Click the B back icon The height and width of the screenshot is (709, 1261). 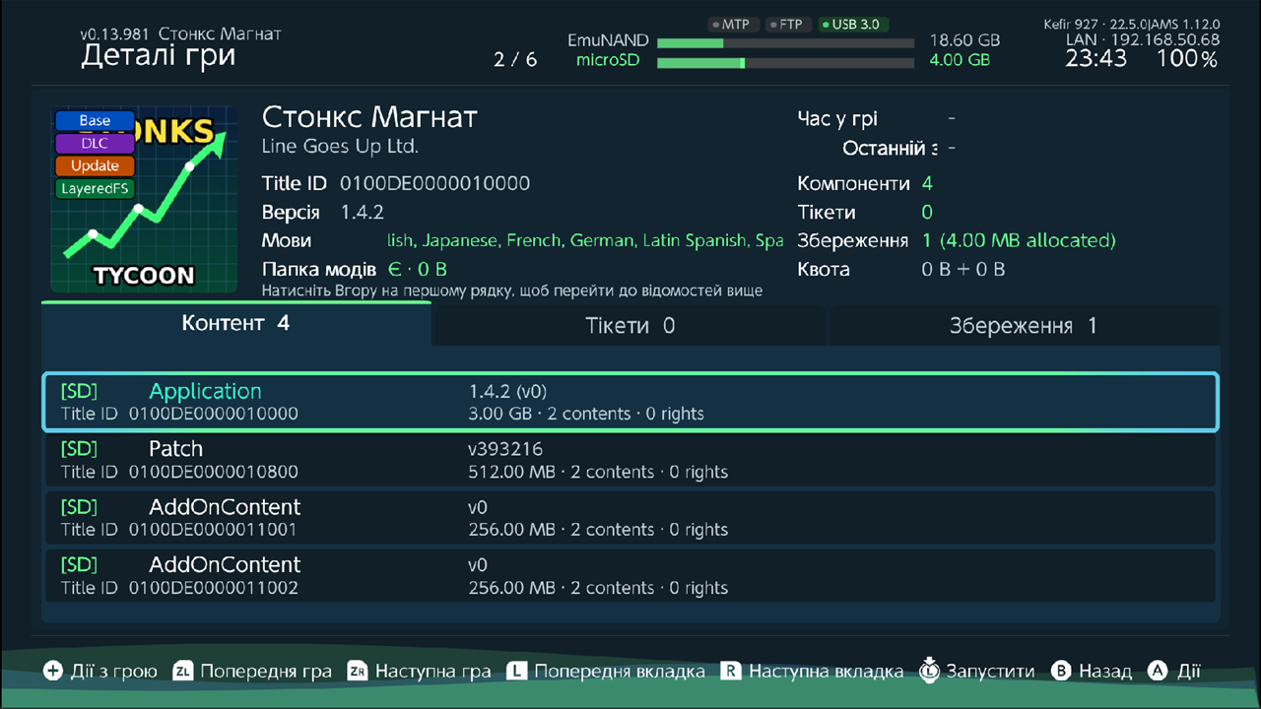(x=1061, y=672)
